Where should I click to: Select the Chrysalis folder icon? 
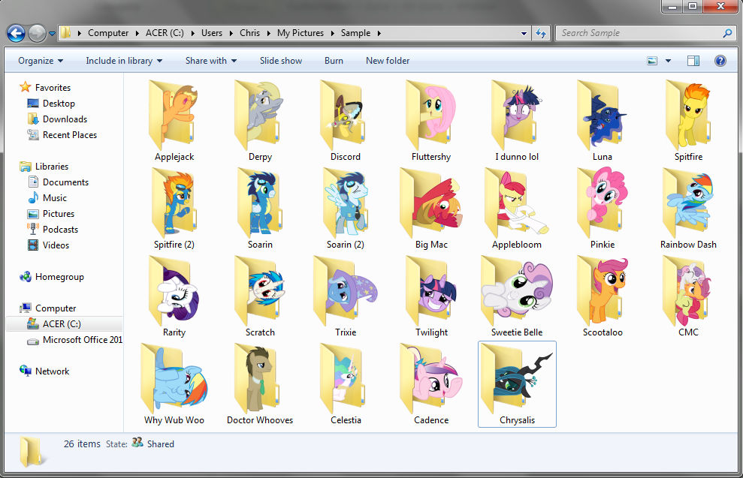click(x=517, y=378)
